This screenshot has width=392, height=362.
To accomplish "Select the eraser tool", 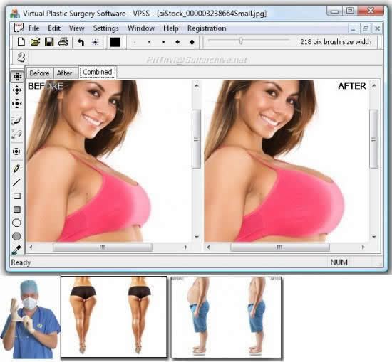I will (17, 134).
